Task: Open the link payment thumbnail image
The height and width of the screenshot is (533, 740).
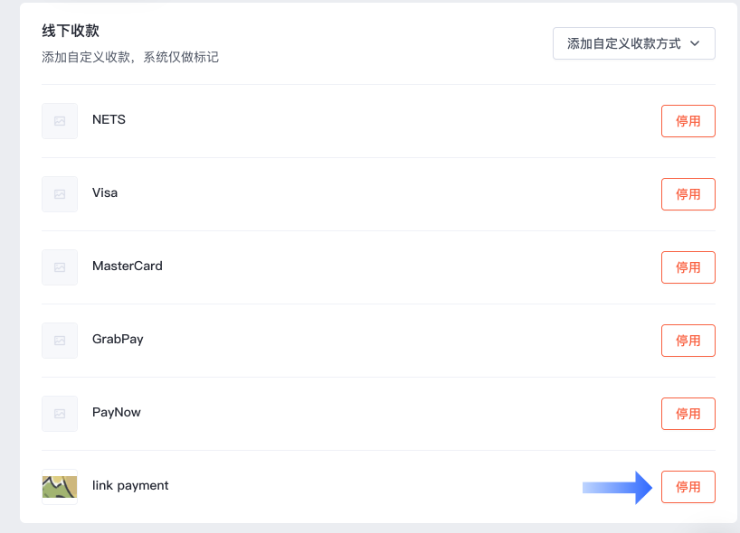Action: pyautogui.click(x=60, y=487)
